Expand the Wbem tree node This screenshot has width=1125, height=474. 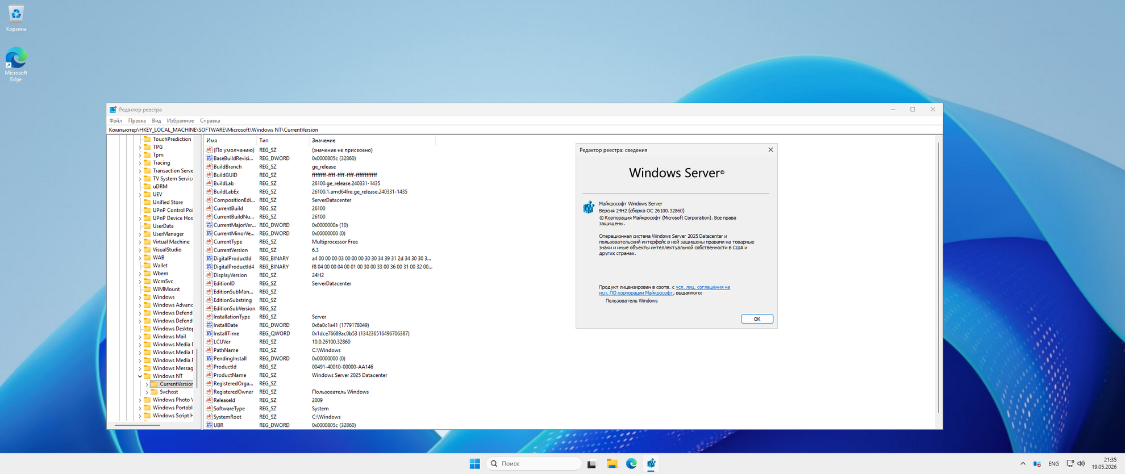tap(140, 274)
